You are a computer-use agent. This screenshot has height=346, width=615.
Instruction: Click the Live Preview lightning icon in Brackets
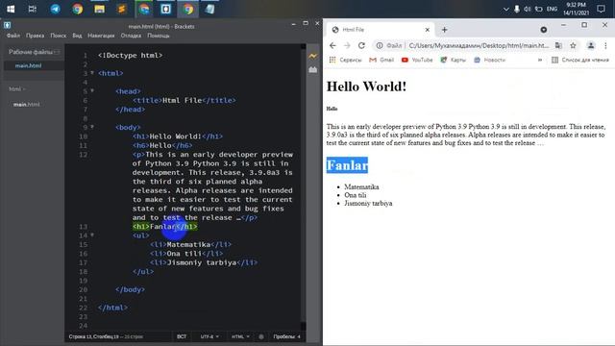(x=312, y=56)
